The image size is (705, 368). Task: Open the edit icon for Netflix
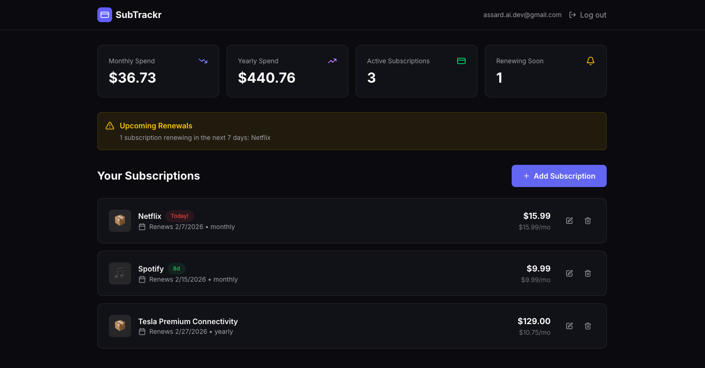coord(569,220)
